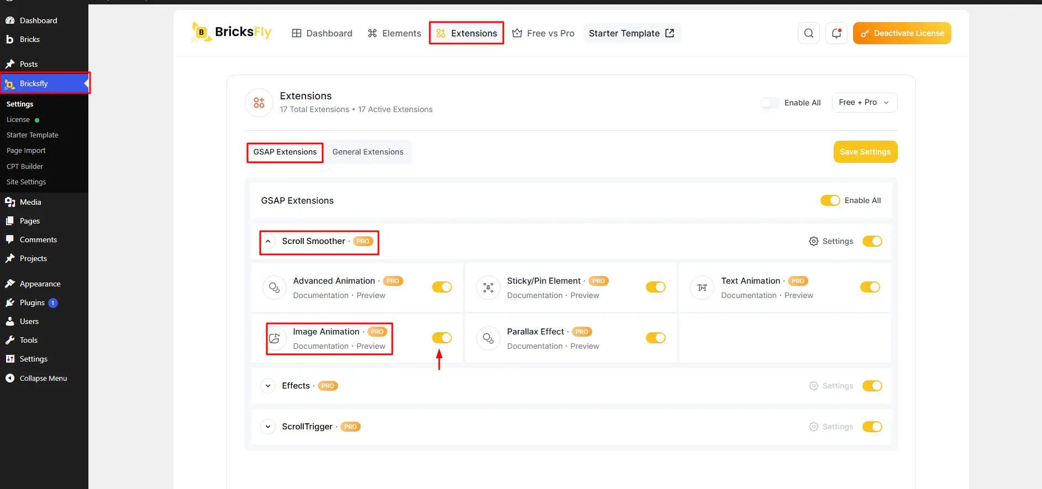This screenshot has width=1042, height=489.
Task: Switch to General Extensions tab
Action: pyautogui.click(x=368, y=152)
